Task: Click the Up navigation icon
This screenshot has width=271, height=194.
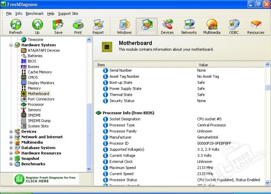Action: 37,26
